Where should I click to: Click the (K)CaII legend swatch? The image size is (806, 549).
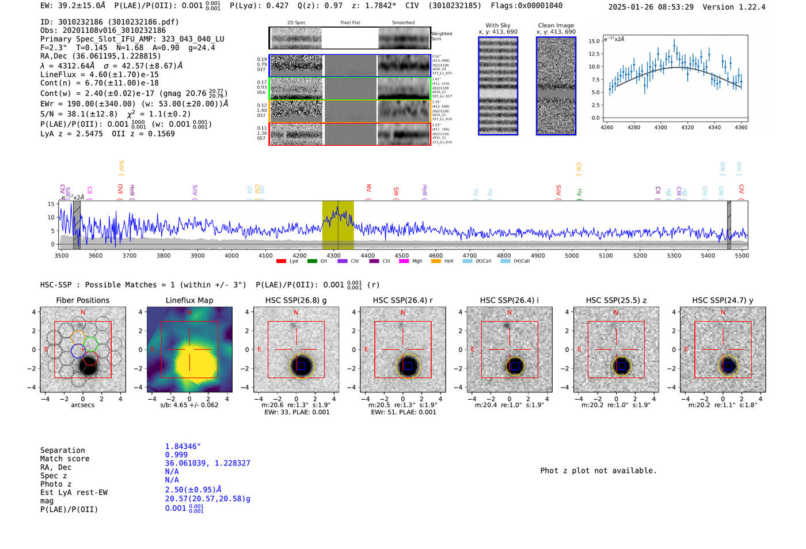[x=467, y=261]
